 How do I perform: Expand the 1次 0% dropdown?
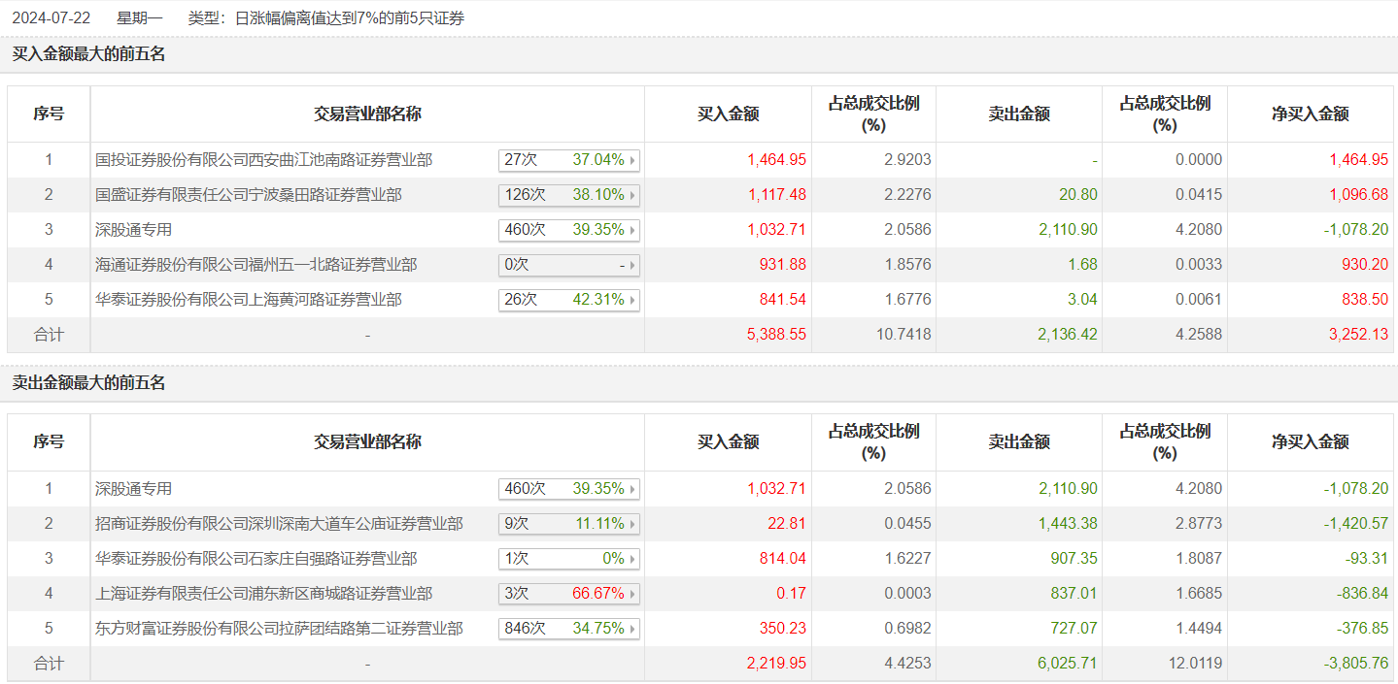tap(569, 559)
